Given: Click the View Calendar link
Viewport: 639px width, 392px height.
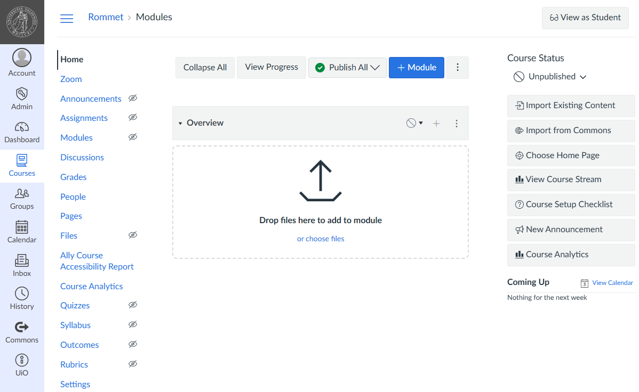Looking at the screenshot, I should [x=612, y=283].
